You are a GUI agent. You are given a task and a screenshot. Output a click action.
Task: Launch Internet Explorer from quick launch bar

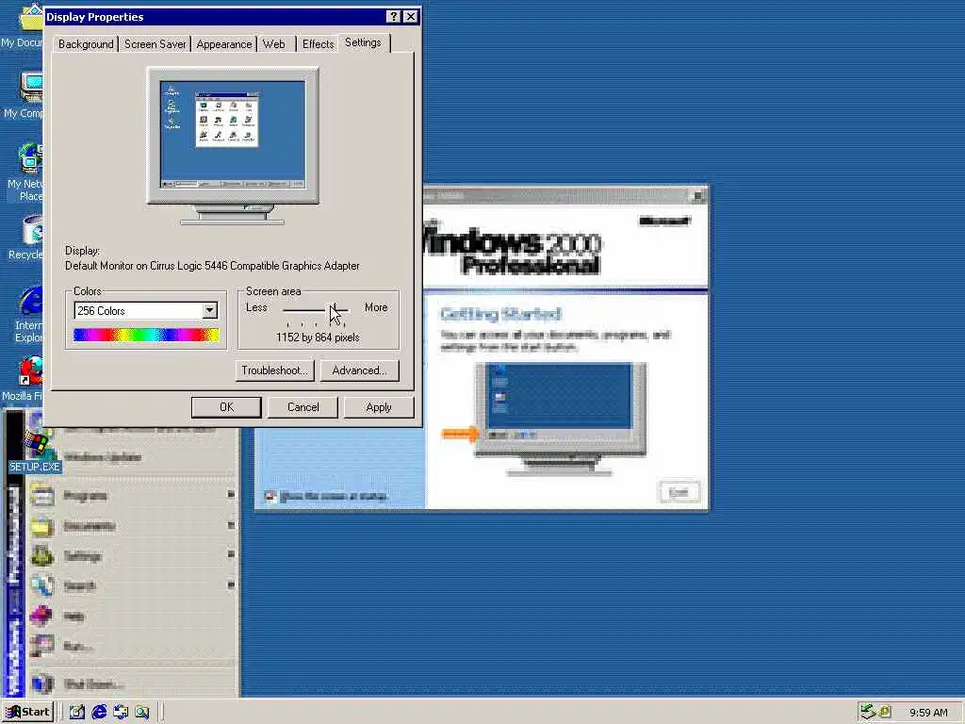99,713
